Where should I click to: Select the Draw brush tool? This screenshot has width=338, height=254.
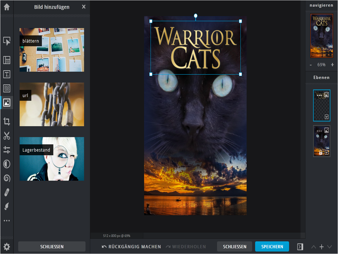[x=7, y=207]
